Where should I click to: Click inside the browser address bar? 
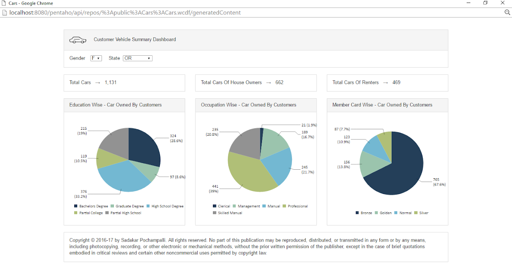171,12
